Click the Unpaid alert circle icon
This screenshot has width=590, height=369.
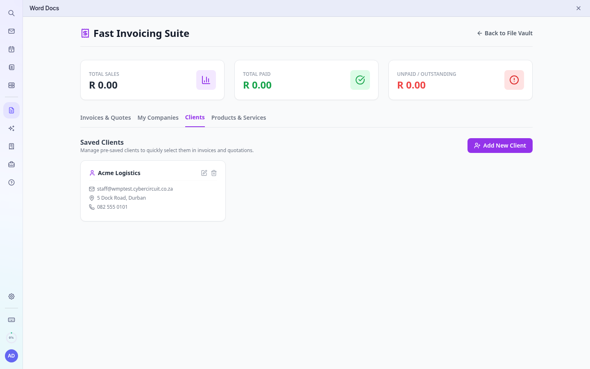click(x=514, y=80)
